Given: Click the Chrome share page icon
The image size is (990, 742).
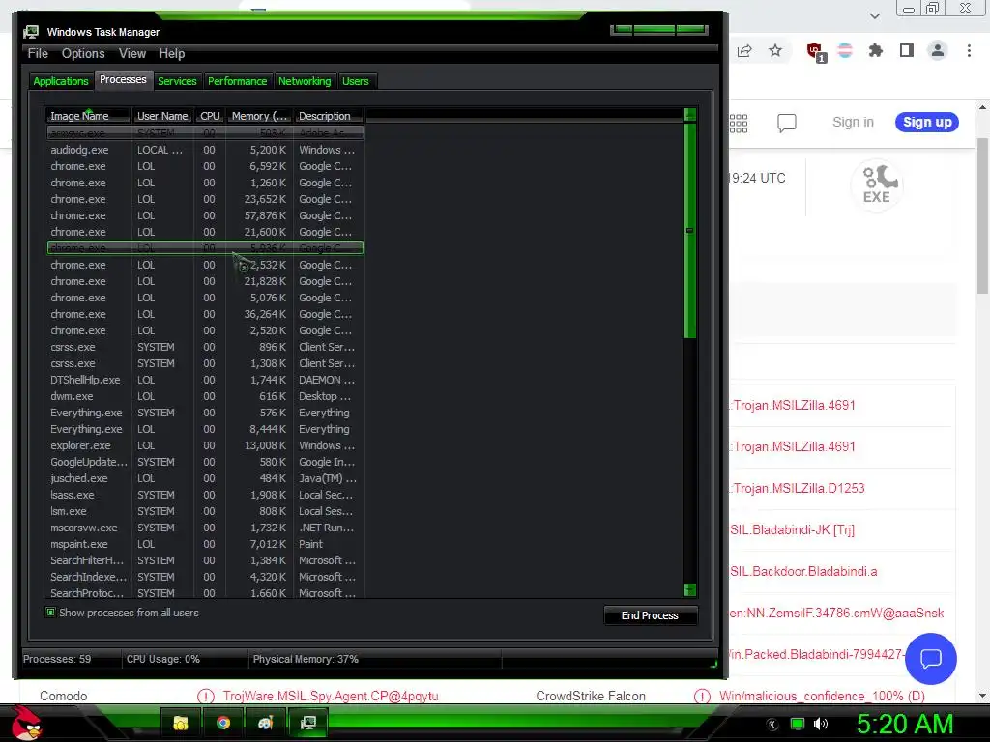Looking at the screenshot, I should coord(744,51).
